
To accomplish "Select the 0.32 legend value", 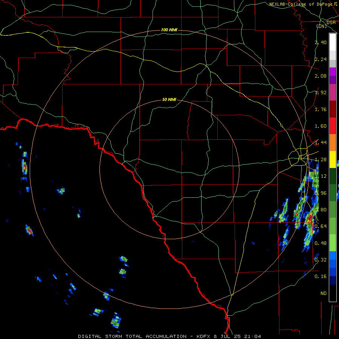I will tap(321, 260).
